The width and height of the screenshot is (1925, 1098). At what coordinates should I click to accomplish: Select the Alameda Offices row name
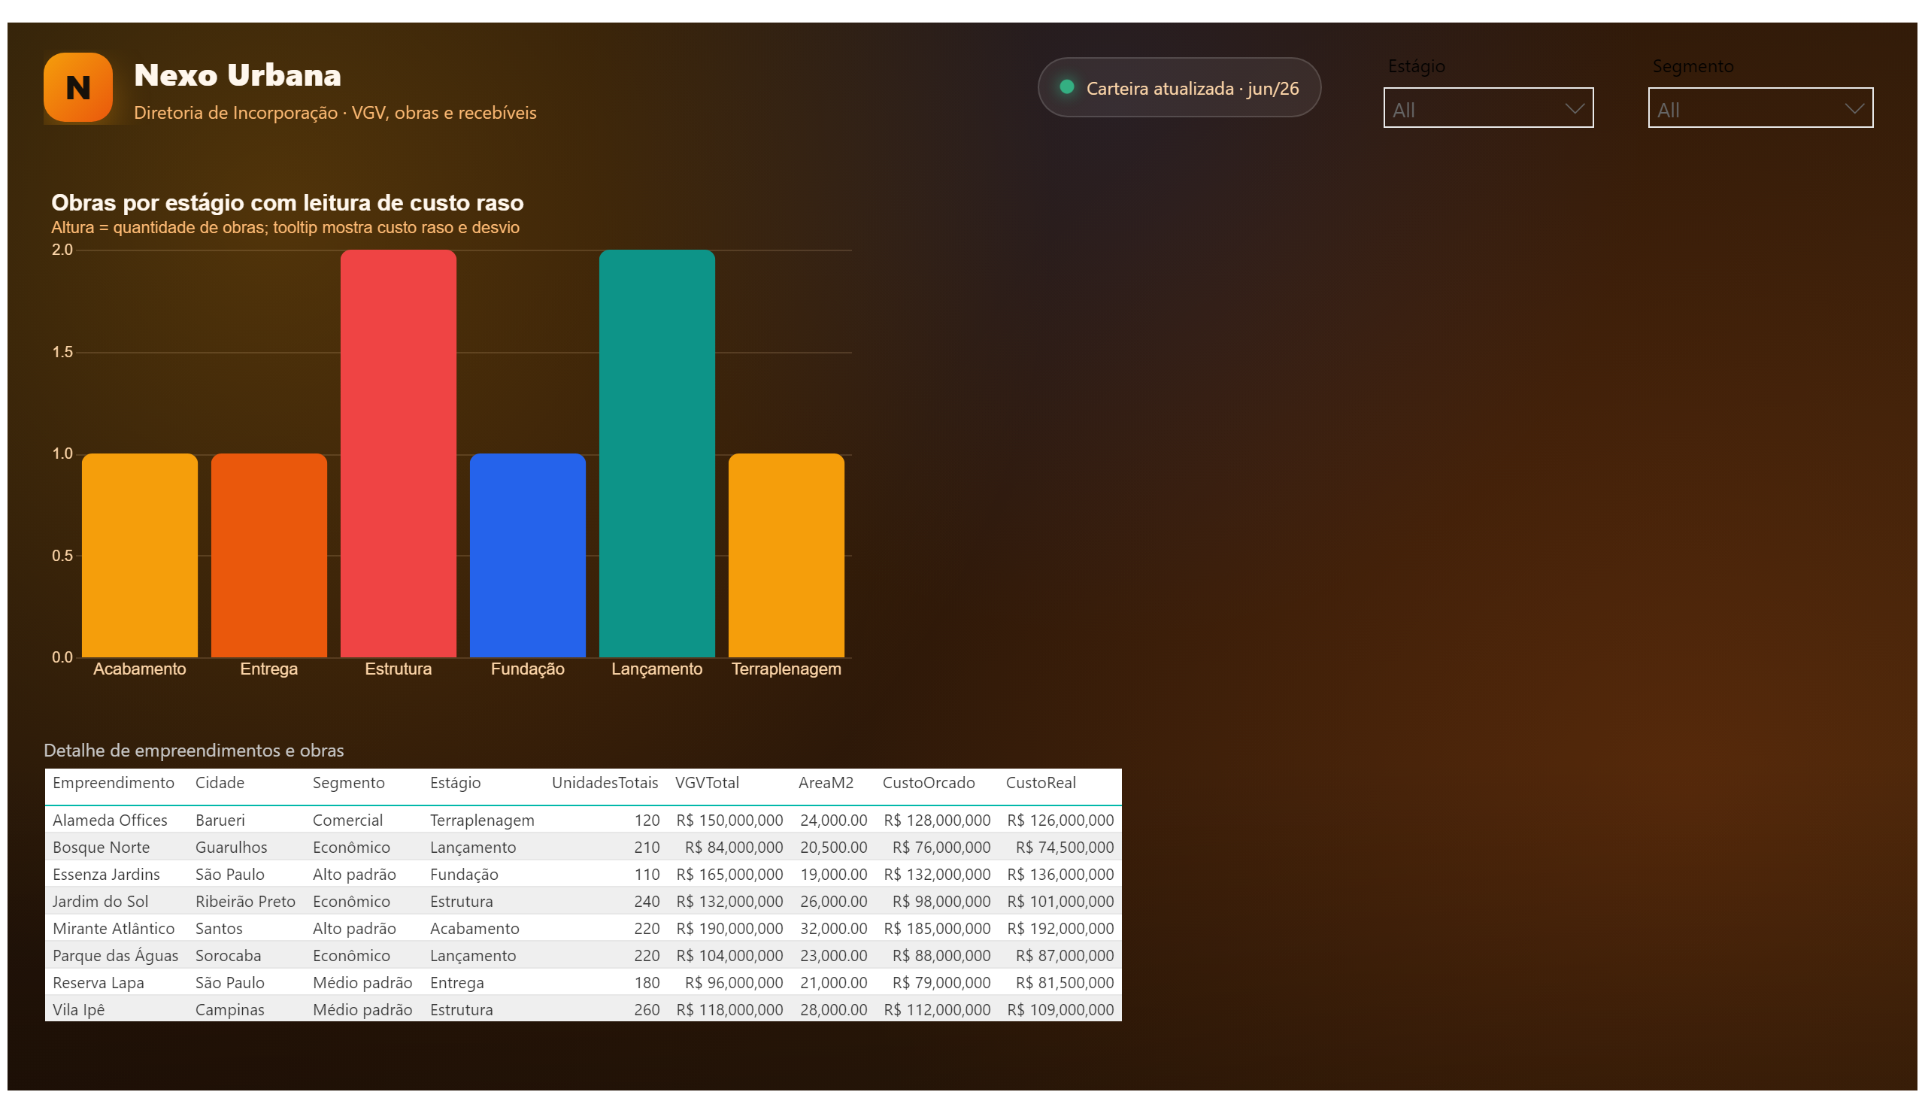tap(110, 820)
